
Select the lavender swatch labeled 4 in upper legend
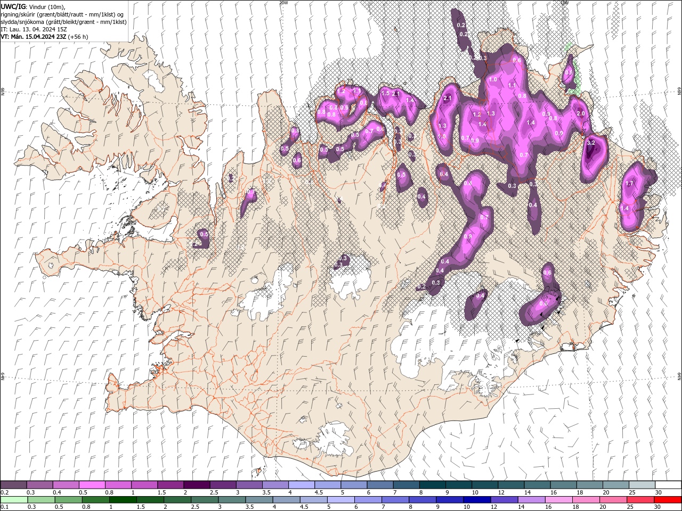(302, 485)
